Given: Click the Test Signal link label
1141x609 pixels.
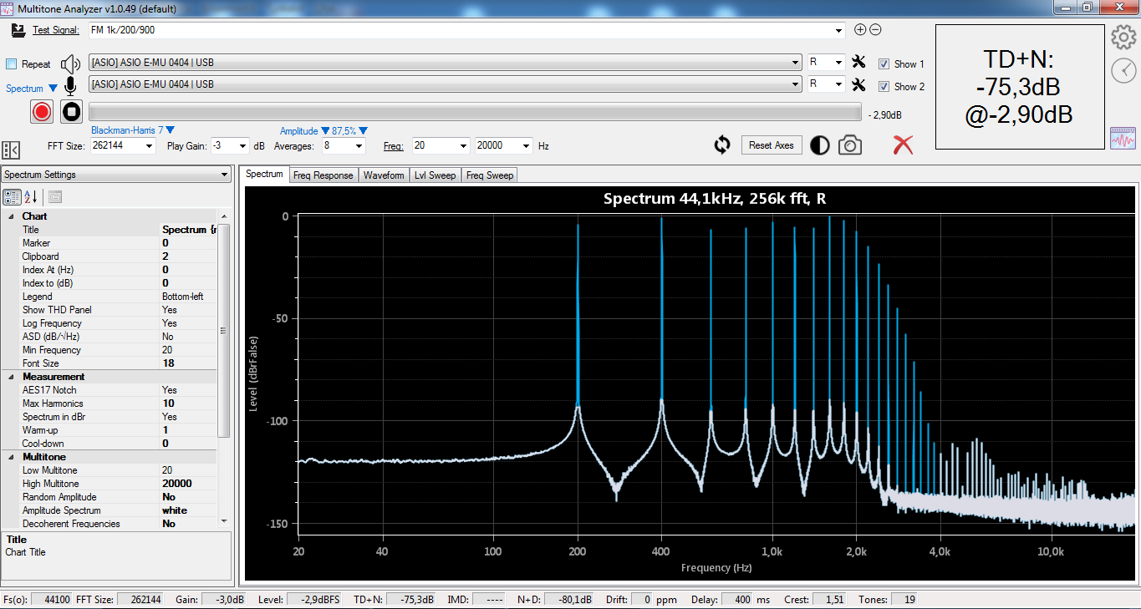Looking at the screenshot, I should point(55,30).
